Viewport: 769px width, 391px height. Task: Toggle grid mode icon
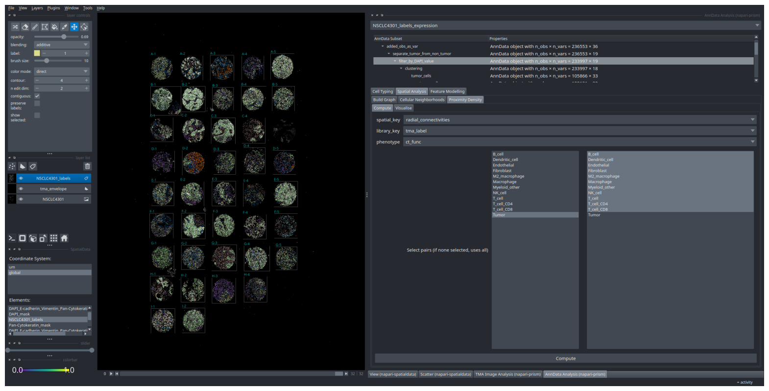pos(53,238)
